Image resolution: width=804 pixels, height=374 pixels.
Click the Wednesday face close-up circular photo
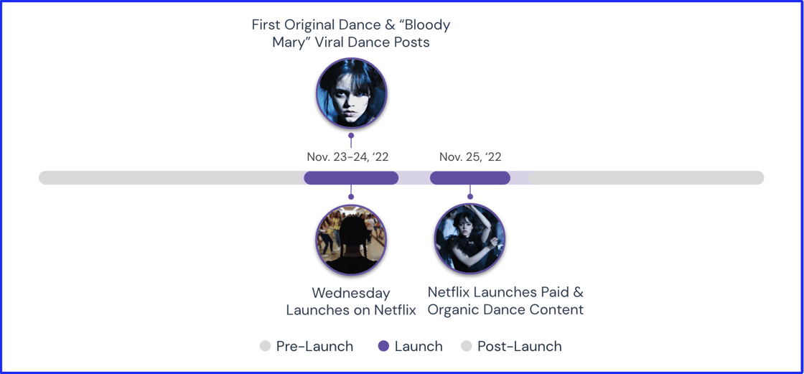coord(351,93)
